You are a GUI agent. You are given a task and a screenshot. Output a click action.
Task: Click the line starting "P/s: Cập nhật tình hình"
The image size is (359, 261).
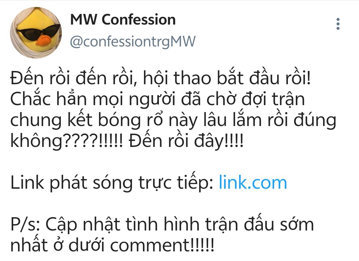pos(162,225)
